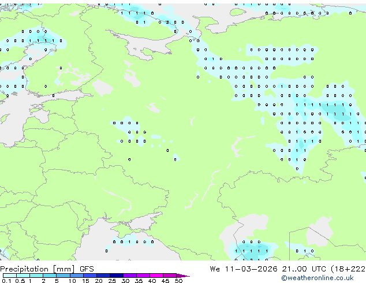Click the 2–5 mm legend color swatch
The height and width of the screenshot is (283, 366).
coord(50,275)
